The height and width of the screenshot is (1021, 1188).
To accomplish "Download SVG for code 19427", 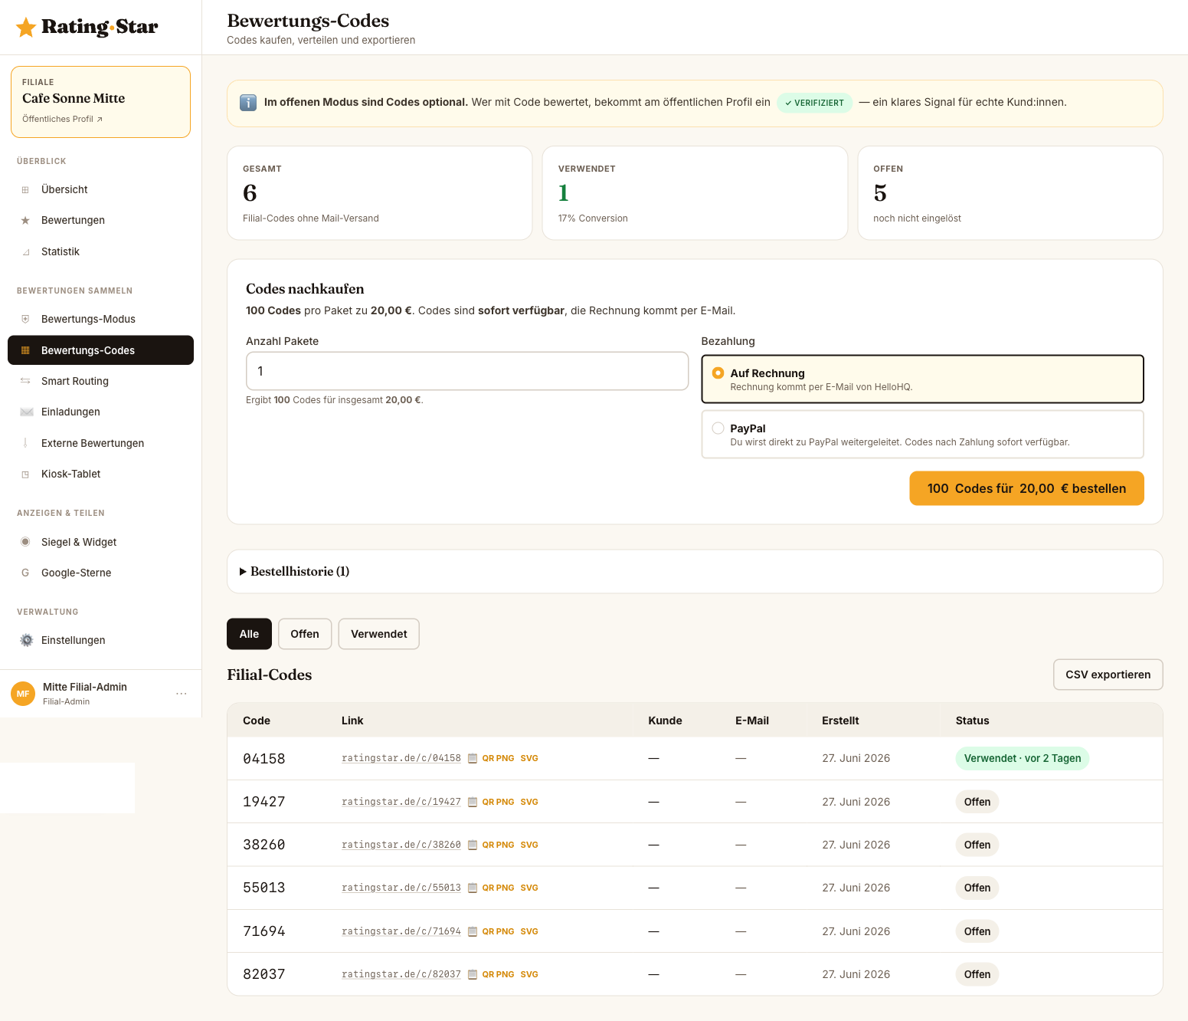I will point(529,802).
